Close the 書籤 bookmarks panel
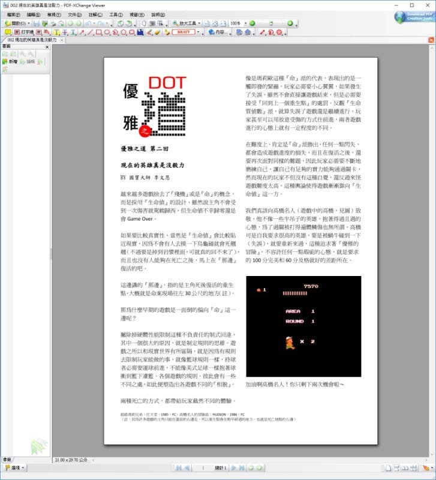The width and height of the screenshot is (436, 480). [x=47, y=47]
